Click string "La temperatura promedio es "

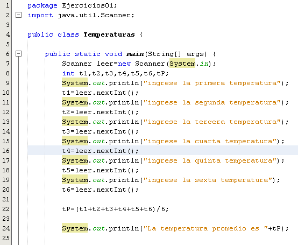pos(205,229)
